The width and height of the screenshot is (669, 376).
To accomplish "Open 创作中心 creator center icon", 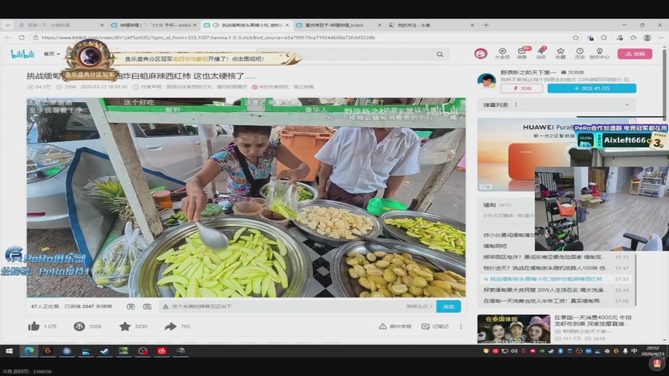I will [x=600, y=53].
